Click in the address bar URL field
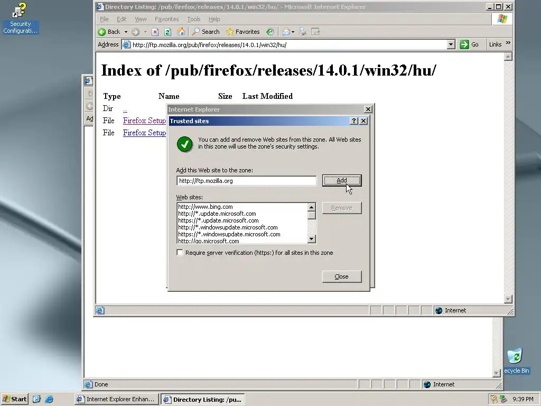This screenshot has height=406, width=541. pos(288,44)
